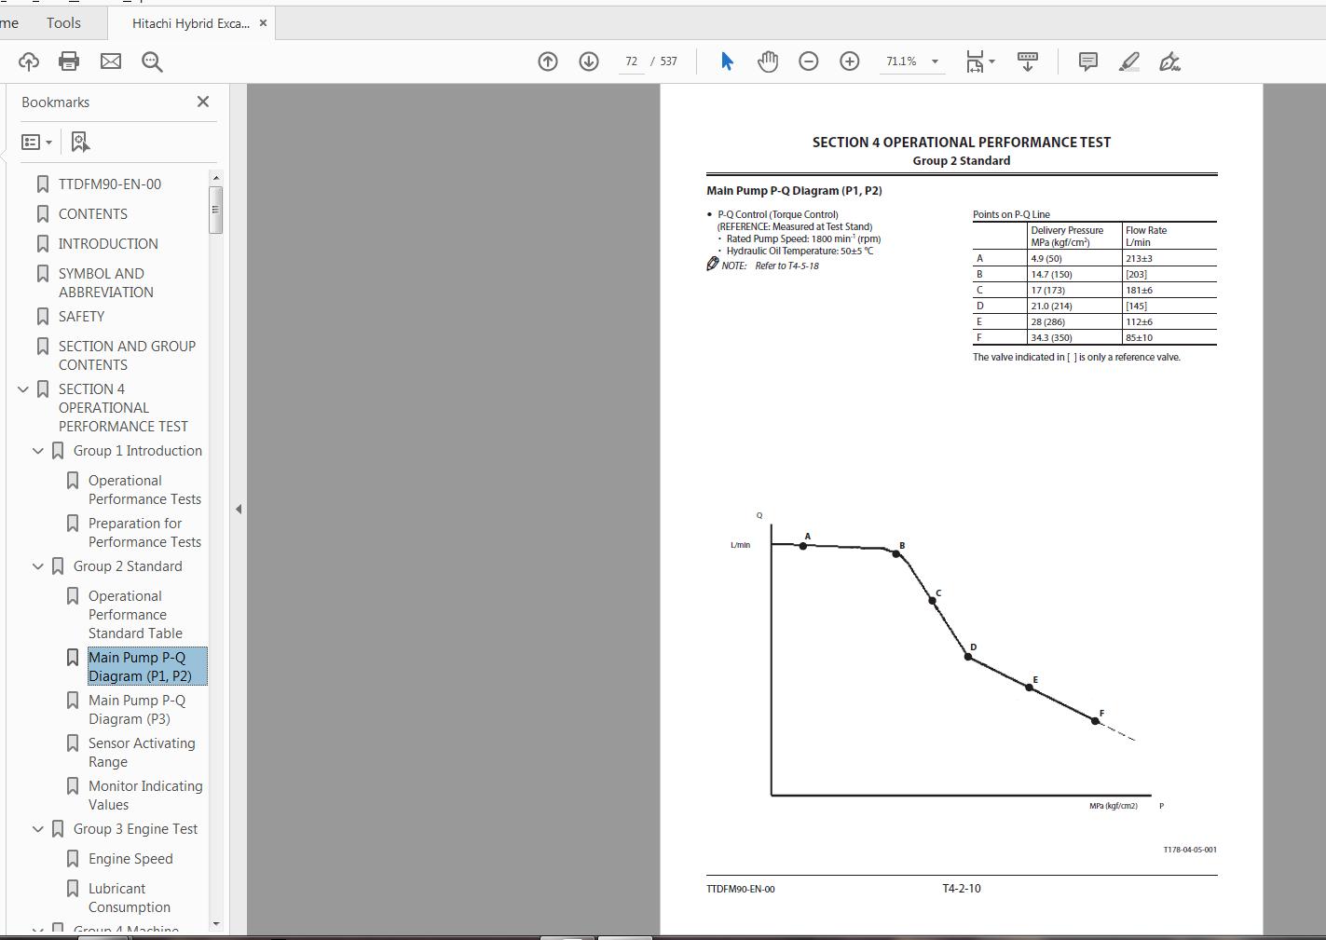Click the 'SECTION 4 OPERATIONAL PERFORMANCE TEST' page heading

point(962,143)
